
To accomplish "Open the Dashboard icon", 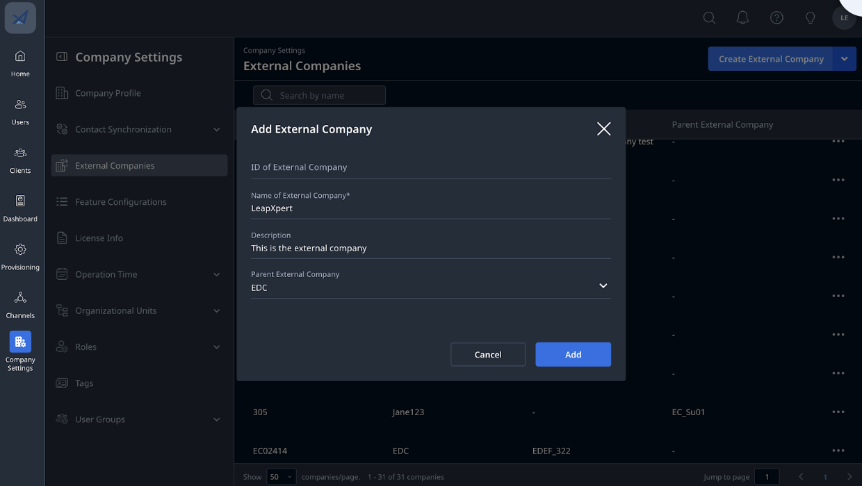I will pyautogui.click(x=20, y=201).
